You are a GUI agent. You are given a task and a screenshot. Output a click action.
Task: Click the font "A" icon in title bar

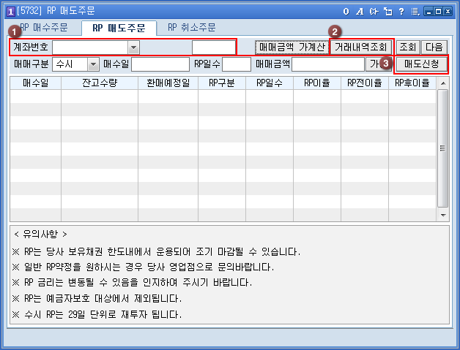click(x=360, y=11)
